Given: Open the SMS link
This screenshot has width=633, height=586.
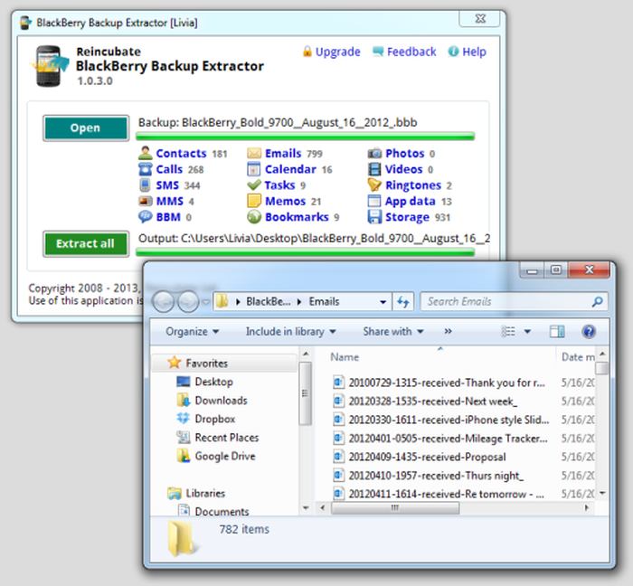Looking at the screenshot, I should click(167, 185).
